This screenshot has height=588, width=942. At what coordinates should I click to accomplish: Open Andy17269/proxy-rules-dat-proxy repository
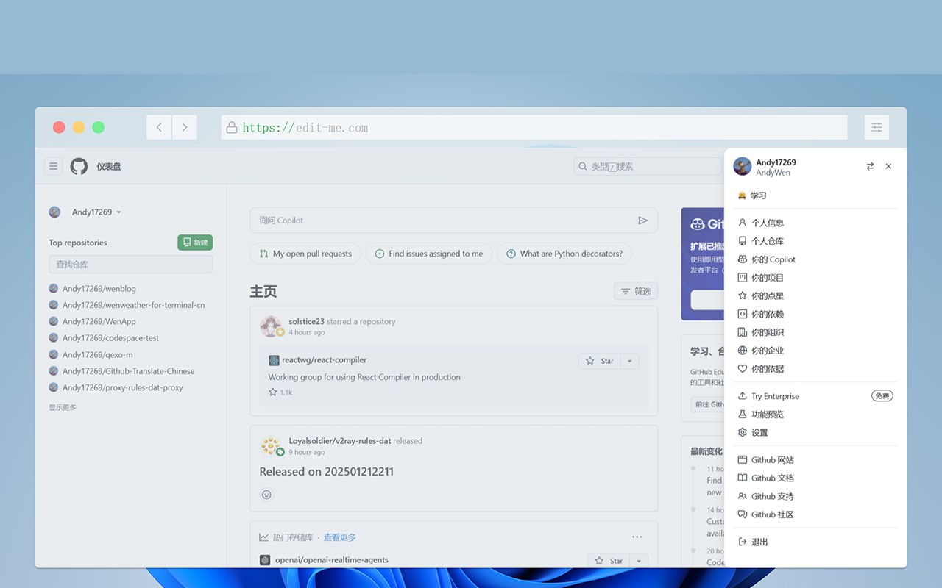click(122, 388)
